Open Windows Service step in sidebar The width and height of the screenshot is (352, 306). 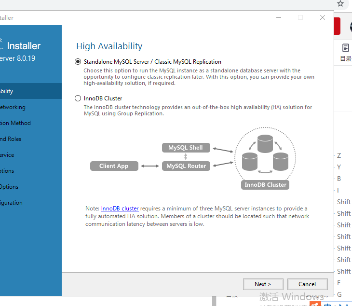(x=31, y=155)
